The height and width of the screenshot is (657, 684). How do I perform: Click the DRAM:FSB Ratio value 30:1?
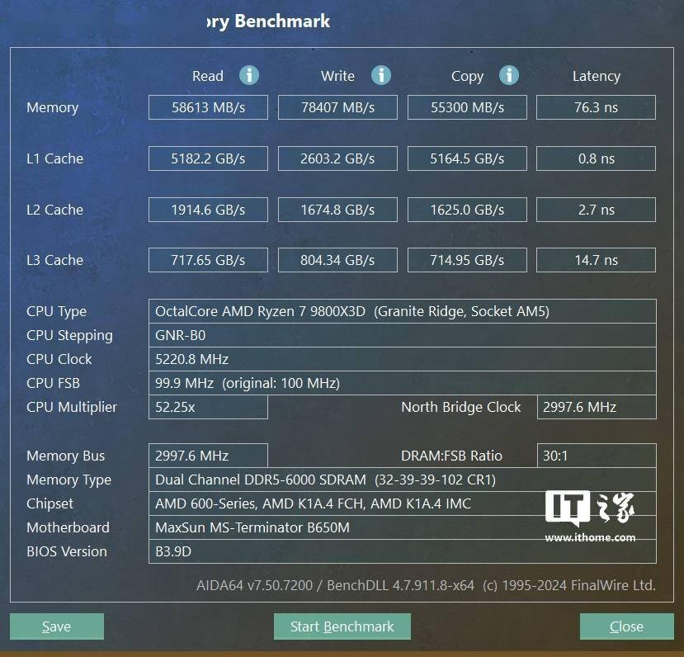[x=597, y=456]
